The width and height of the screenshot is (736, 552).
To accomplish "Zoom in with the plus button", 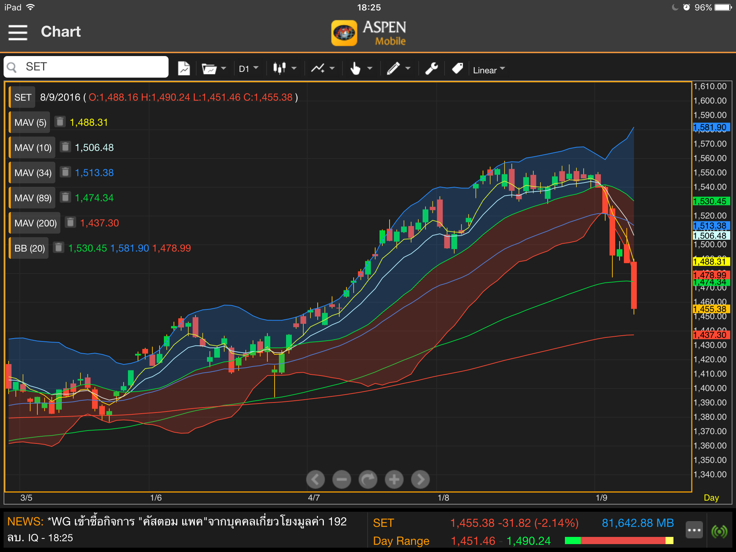I will (x=394, y=479).
